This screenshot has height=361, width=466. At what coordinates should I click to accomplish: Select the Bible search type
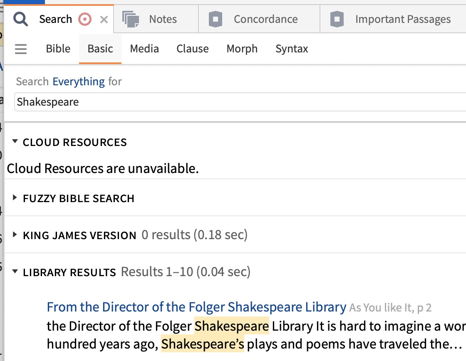pyautogui.click(x=58, y=49)
